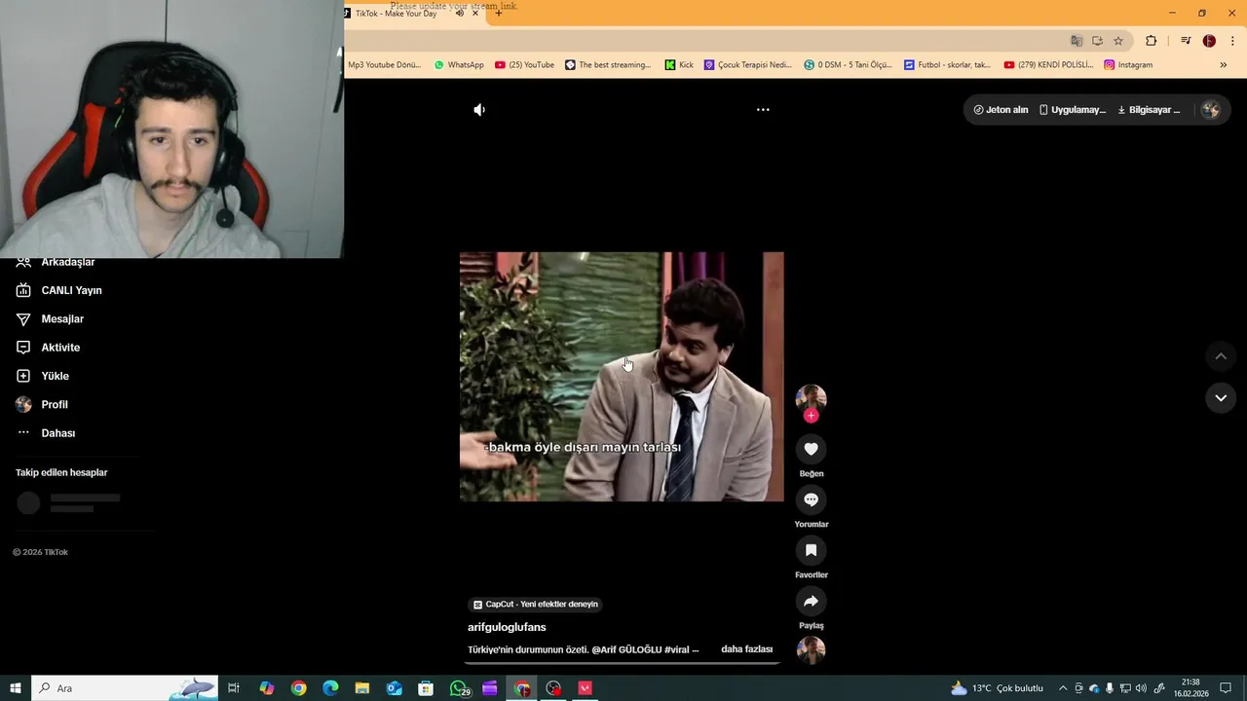
Task: Open Task View on the taskbar
Action: coord(234,688)
